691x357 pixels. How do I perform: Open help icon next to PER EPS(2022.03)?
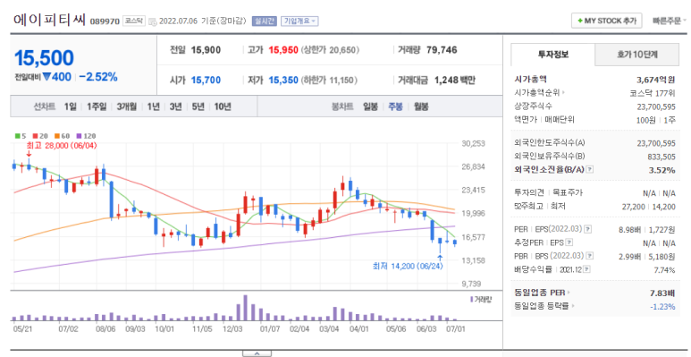(x=587, y=229)
